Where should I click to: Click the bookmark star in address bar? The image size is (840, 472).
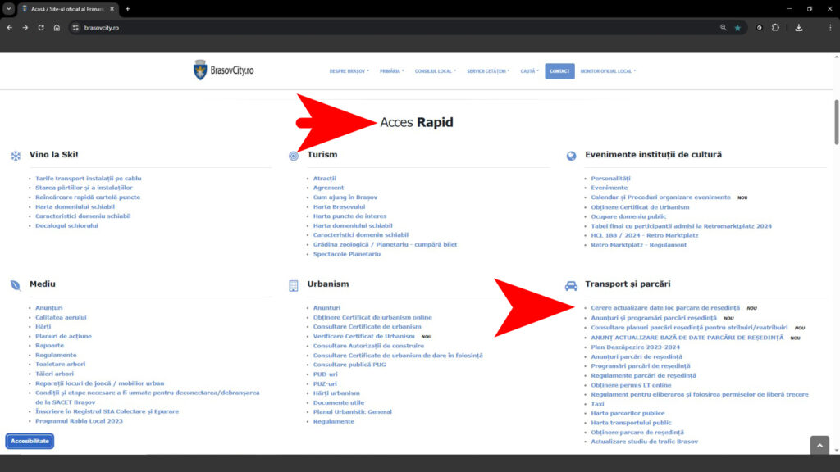737,27
